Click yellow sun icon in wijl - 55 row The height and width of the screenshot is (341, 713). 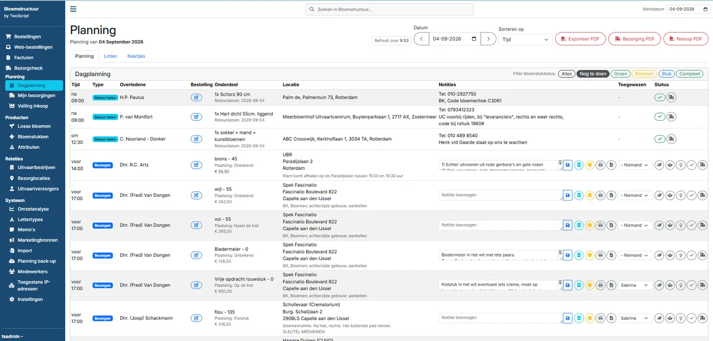[x=590, y=195]
